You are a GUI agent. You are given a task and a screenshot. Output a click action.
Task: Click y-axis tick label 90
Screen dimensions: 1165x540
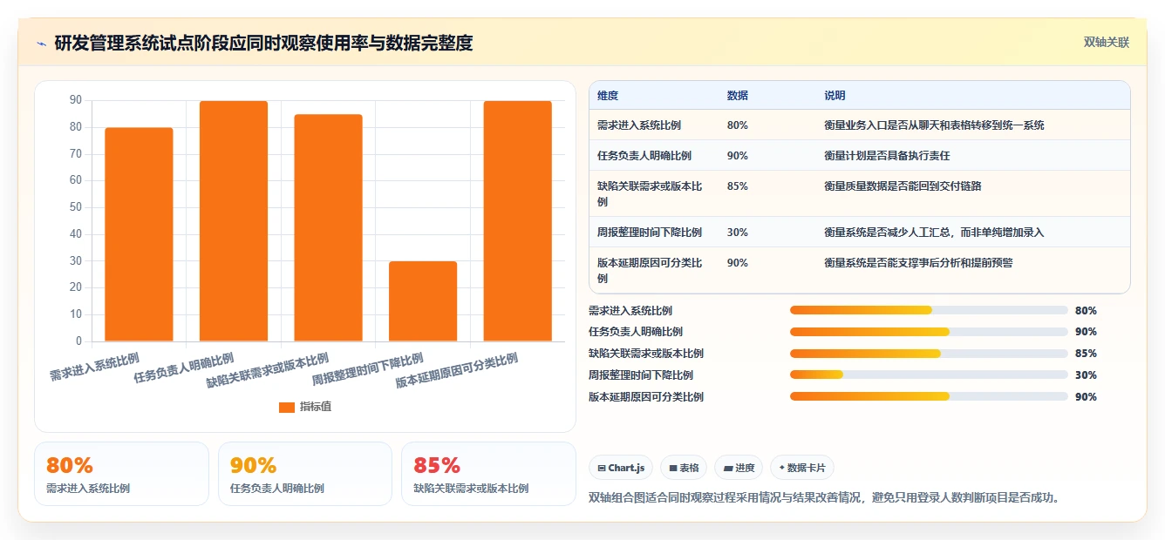point(76,101)
